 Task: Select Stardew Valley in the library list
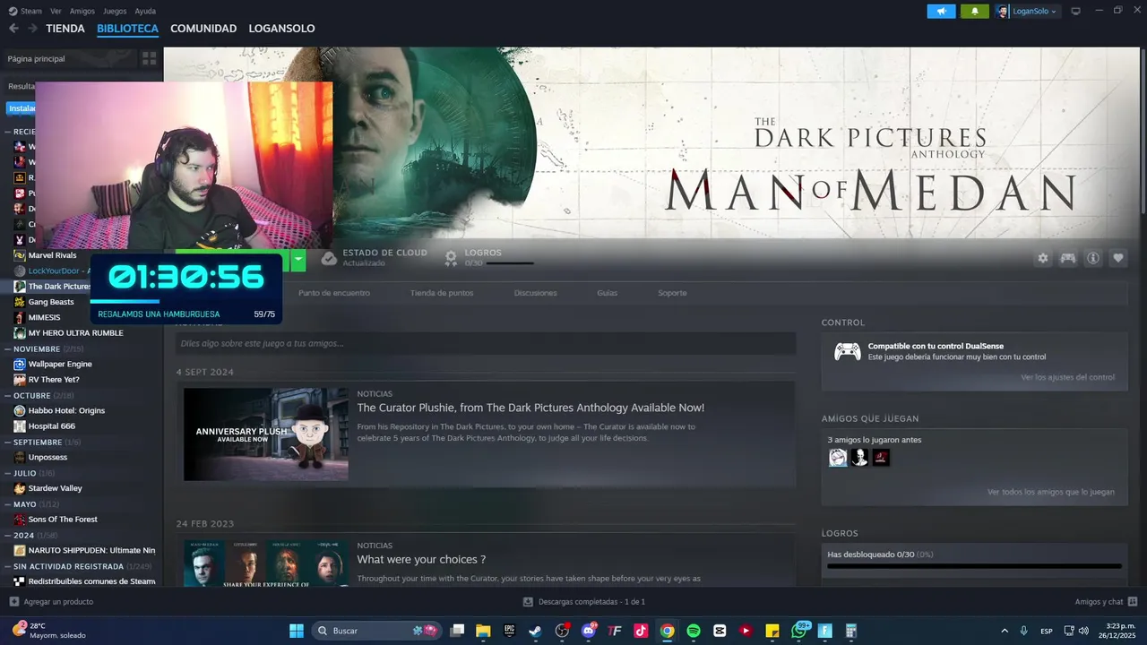(x=55, y=488)
